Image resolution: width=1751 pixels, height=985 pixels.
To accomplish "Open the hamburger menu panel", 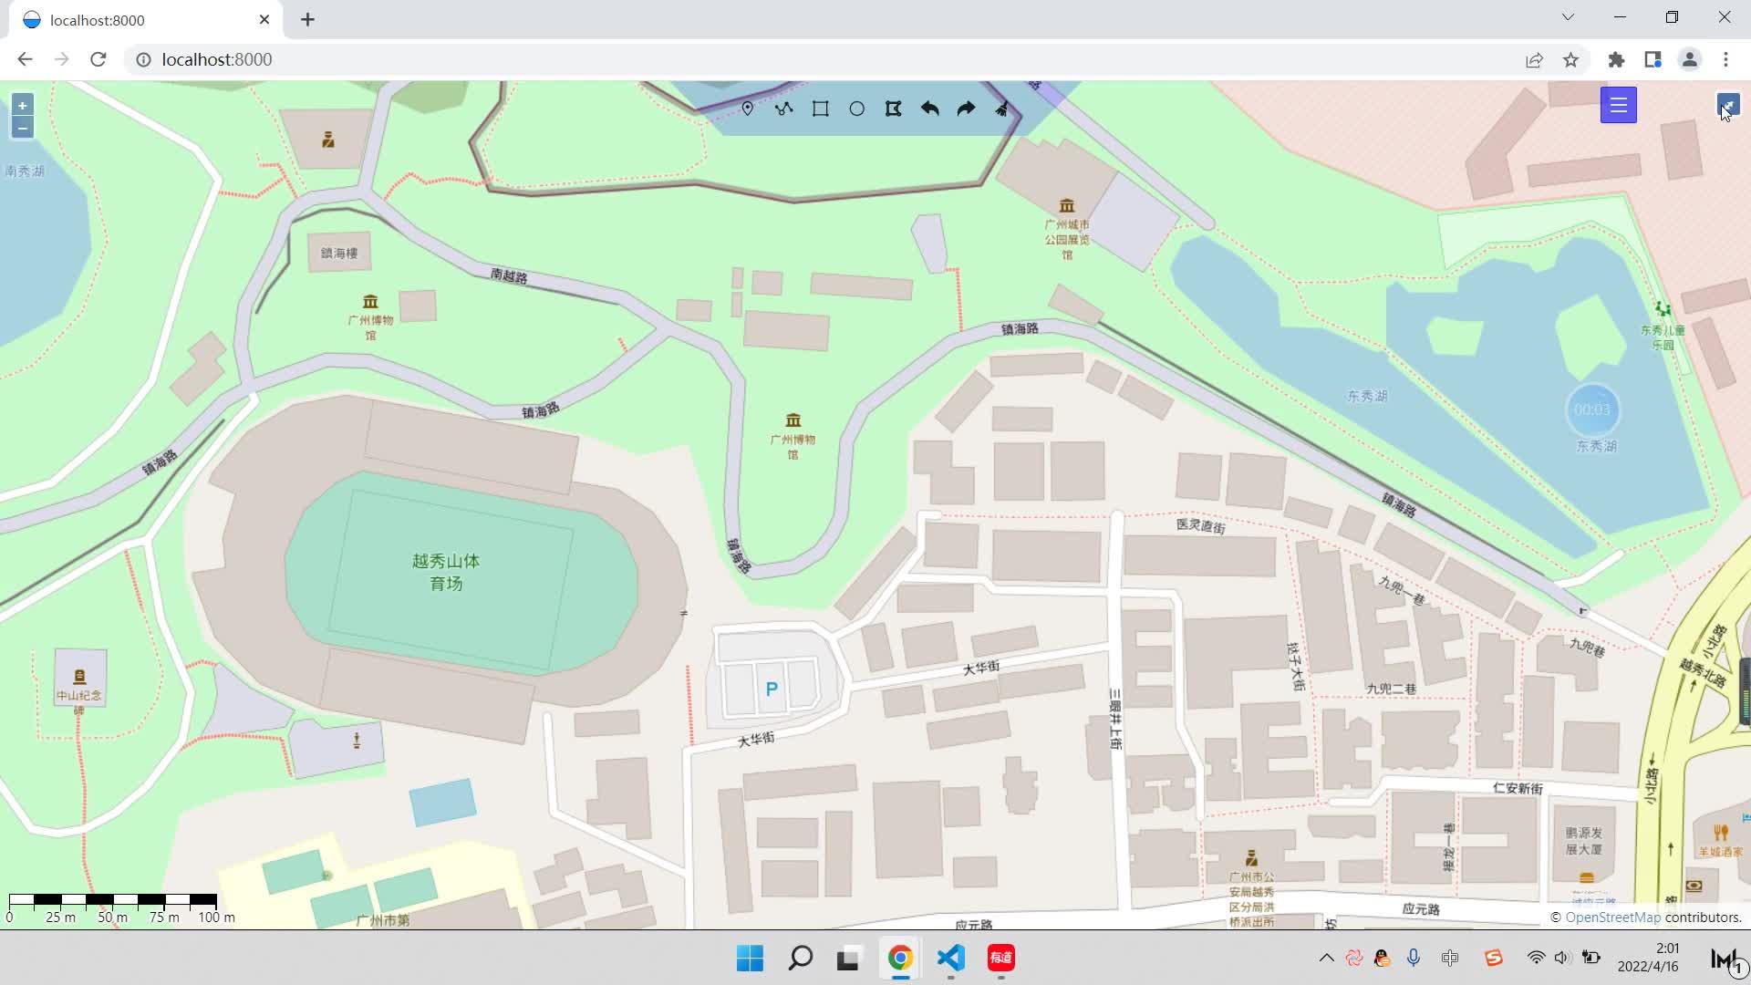I will (1619, 104).
